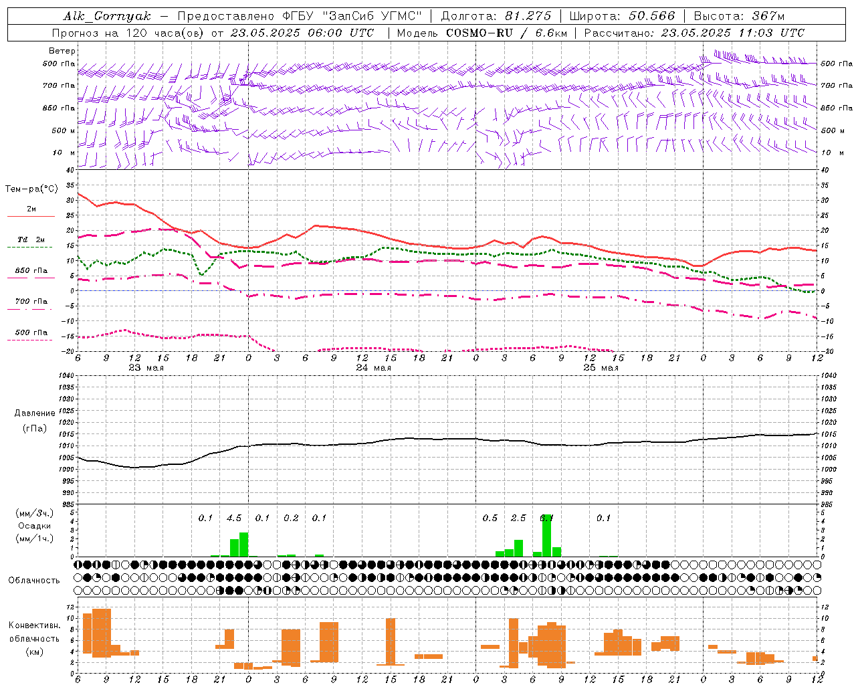Viewport: 856px width, 685px height.
Task: Click the calculated time 23.05.2025 11:03 UTC
Action: click(732, 33)
